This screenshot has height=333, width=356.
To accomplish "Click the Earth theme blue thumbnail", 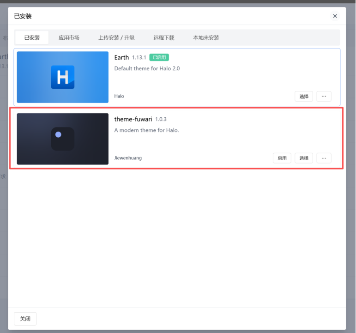I will click(x=62, y=77).
